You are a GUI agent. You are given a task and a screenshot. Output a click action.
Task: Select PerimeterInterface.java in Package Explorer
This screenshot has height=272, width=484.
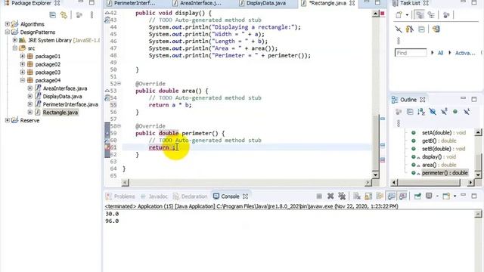(x=70, y=104)
